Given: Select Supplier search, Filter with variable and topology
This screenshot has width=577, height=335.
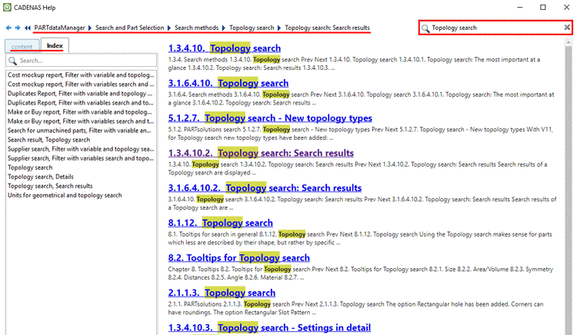Looking at the screenshot, I should coord(81,149).
